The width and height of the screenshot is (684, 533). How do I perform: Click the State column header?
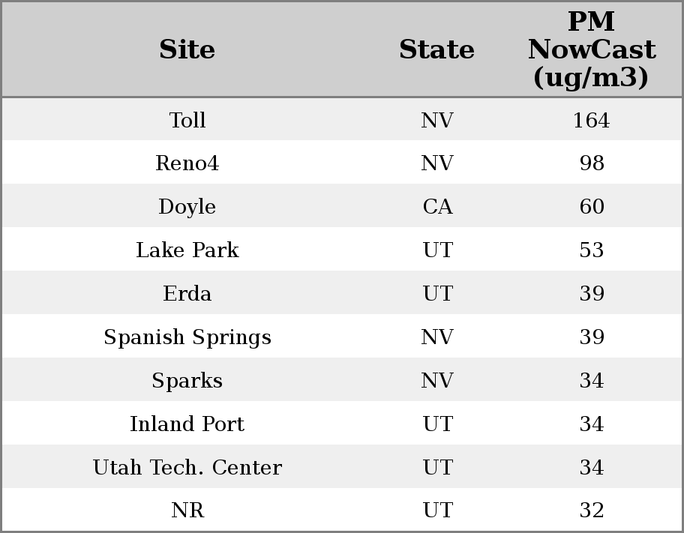tap(436, 50)
